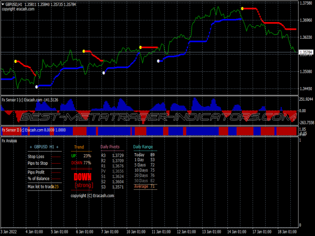Click the 'Fx Analysis' panel label
Screen dimensions: 315x236
click(x=9, y=141)
